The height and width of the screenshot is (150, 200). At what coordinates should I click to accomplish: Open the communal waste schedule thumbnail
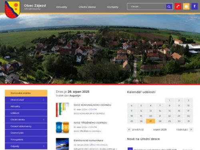(62, 110)
